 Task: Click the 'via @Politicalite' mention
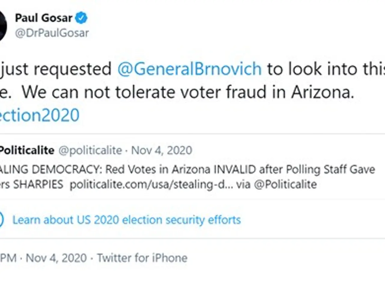276,184
